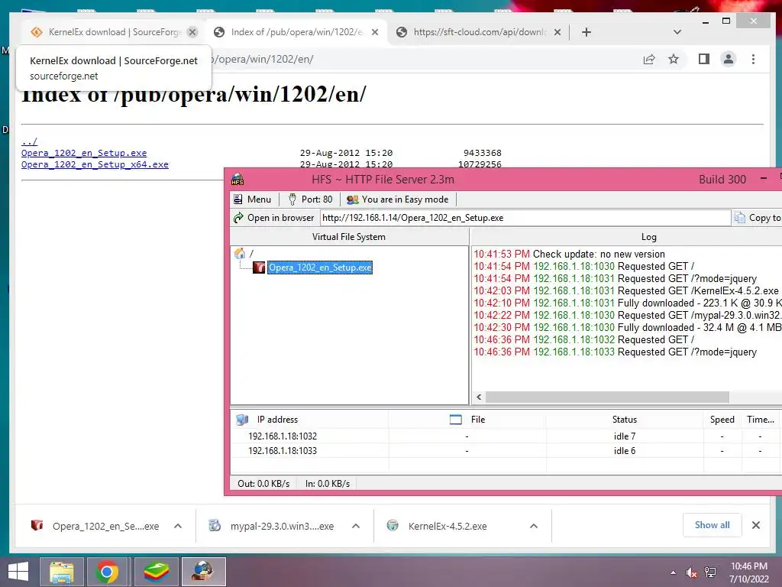
Task: Click log entry Check update: no new version
Action: 569,254
